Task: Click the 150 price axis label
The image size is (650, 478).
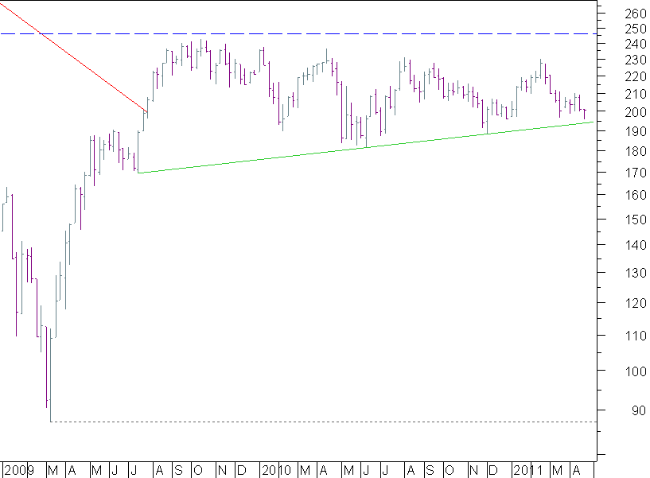Action: point(636,220)
